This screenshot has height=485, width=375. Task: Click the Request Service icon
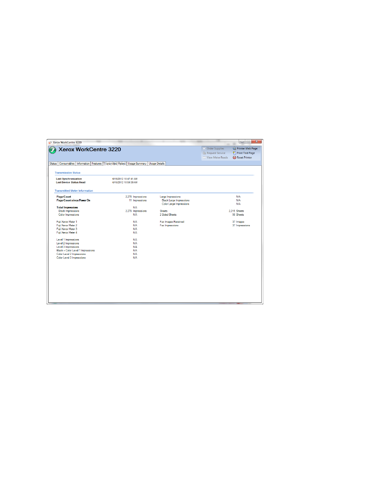pyautogui.click(x=204, y=153)
